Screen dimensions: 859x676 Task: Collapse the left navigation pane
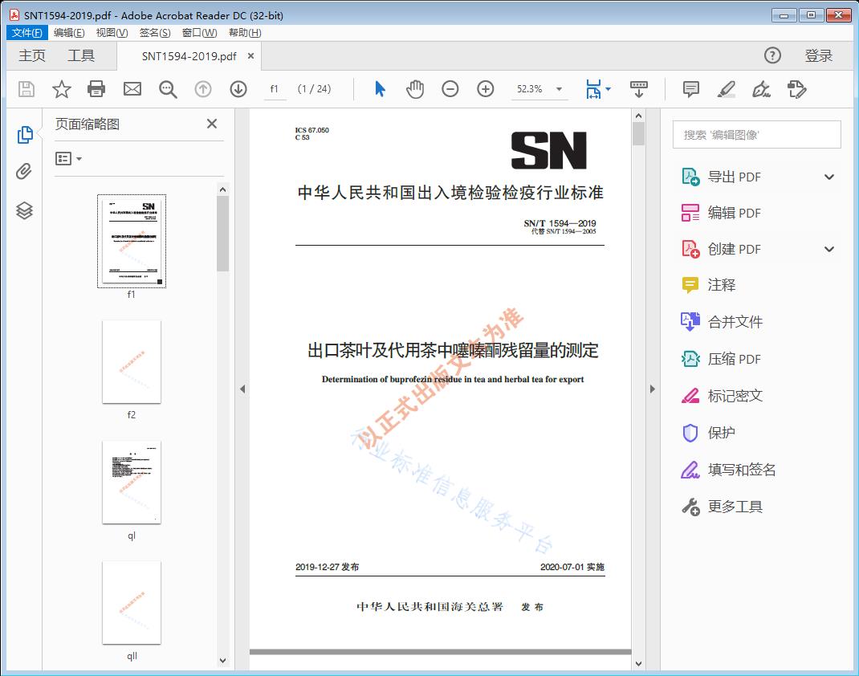pos(242,389)
